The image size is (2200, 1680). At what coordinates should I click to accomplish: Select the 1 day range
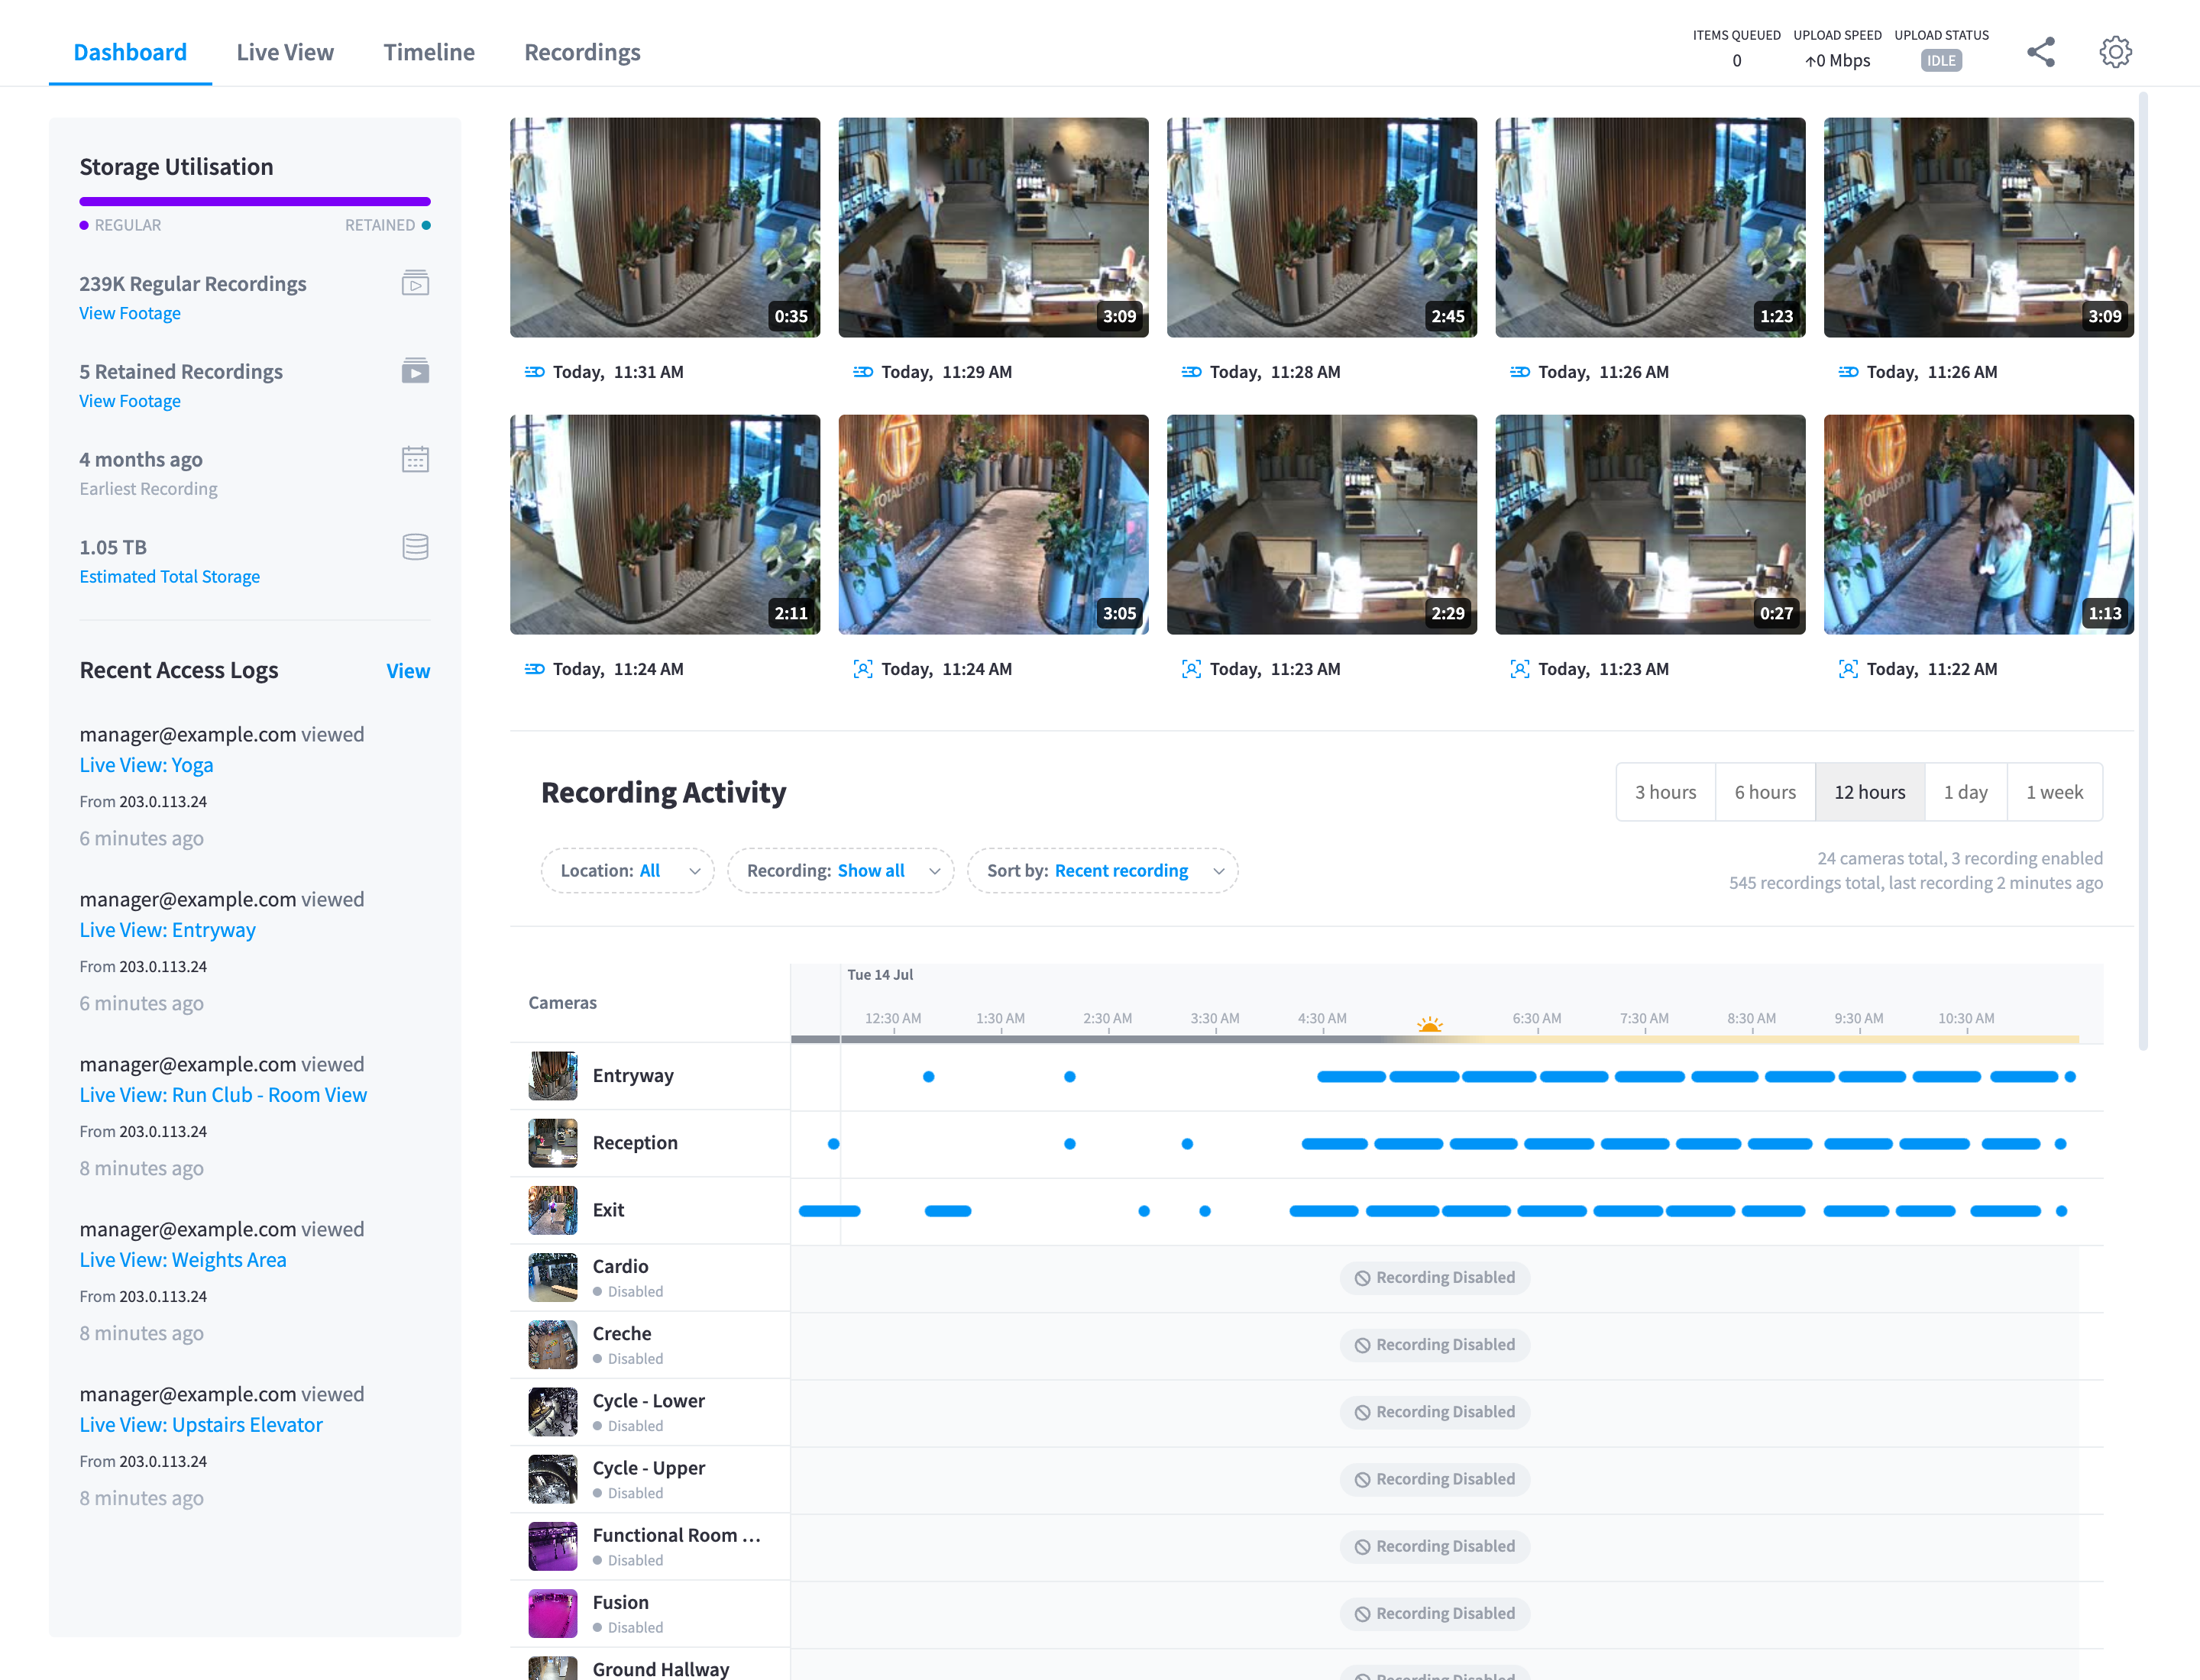pyautogui.click(x=1965, y=792)
